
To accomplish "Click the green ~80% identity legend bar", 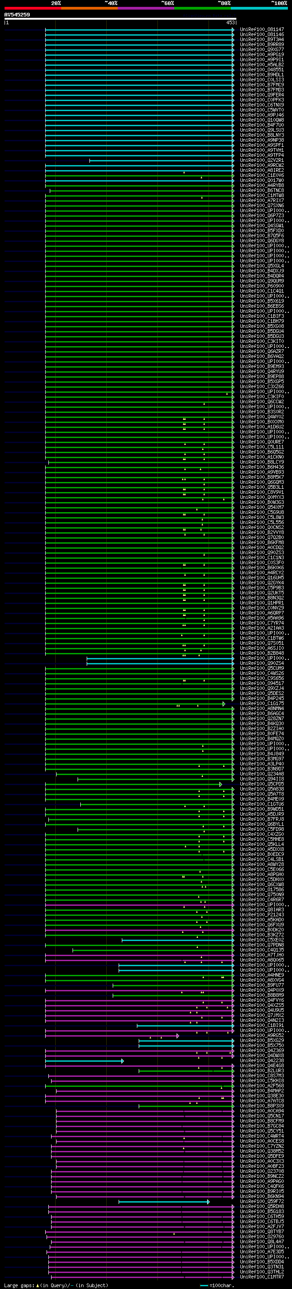I will click(203, 8).
